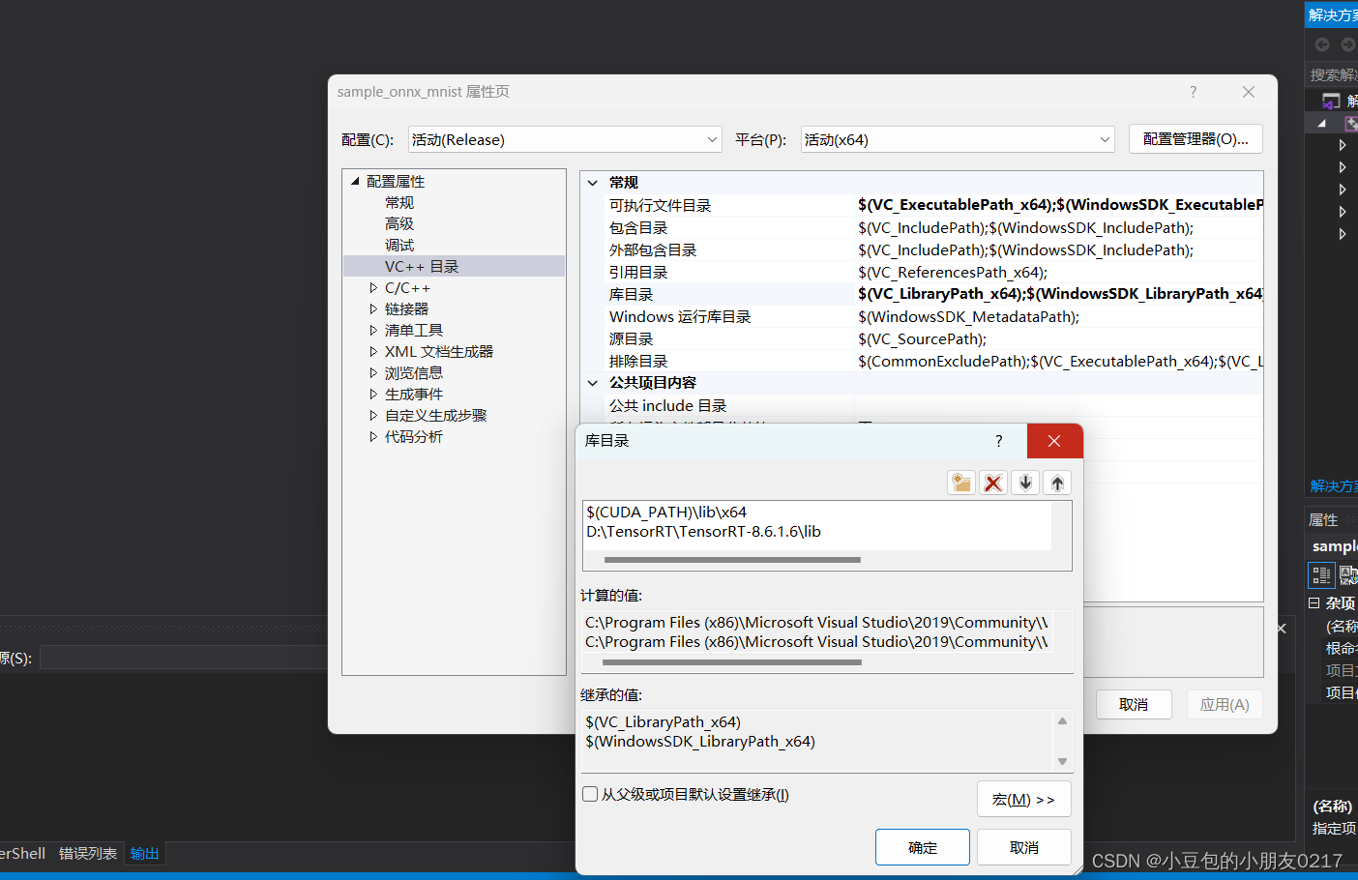Expand the 浏览信息 tree node
Screen dimensions: 1358x880
click(x=373, y=372)
